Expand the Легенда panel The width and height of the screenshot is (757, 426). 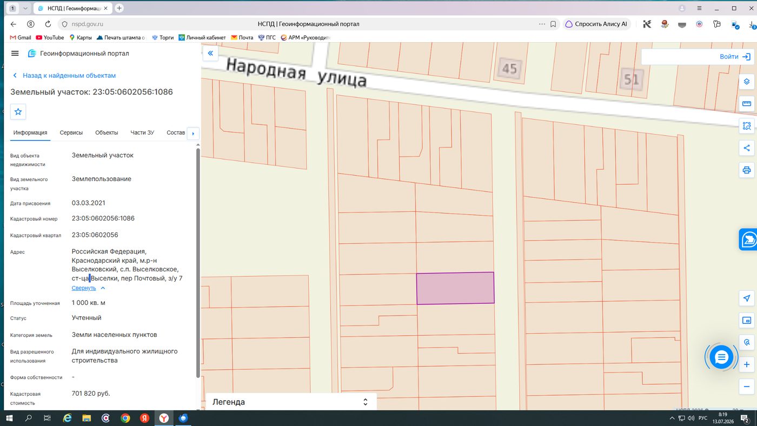(291, 402)
